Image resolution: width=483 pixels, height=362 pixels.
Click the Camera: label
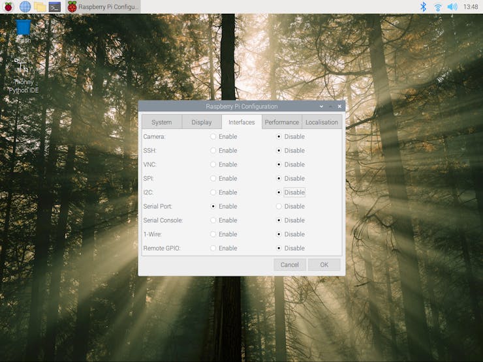[x=154, y=136]
